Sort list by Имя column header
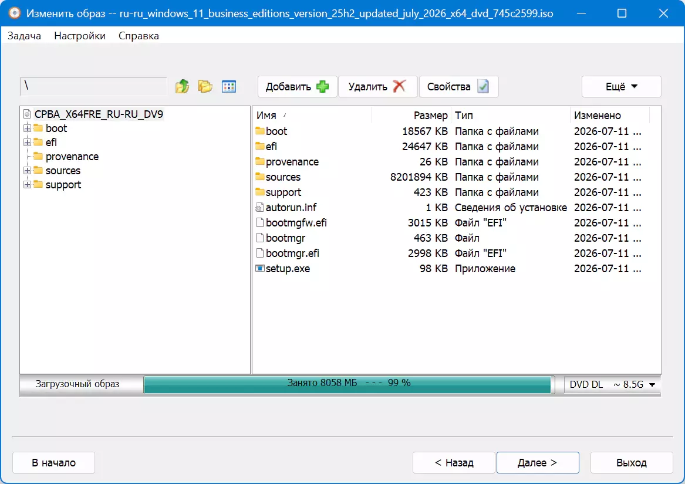Image resolution: width=685 pixels, height=484 pixels. [x=312, y=116]
